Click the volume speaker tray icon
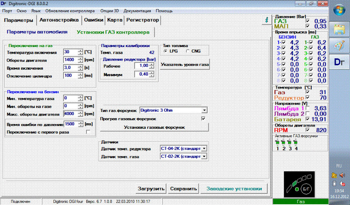 pos(342,175)
